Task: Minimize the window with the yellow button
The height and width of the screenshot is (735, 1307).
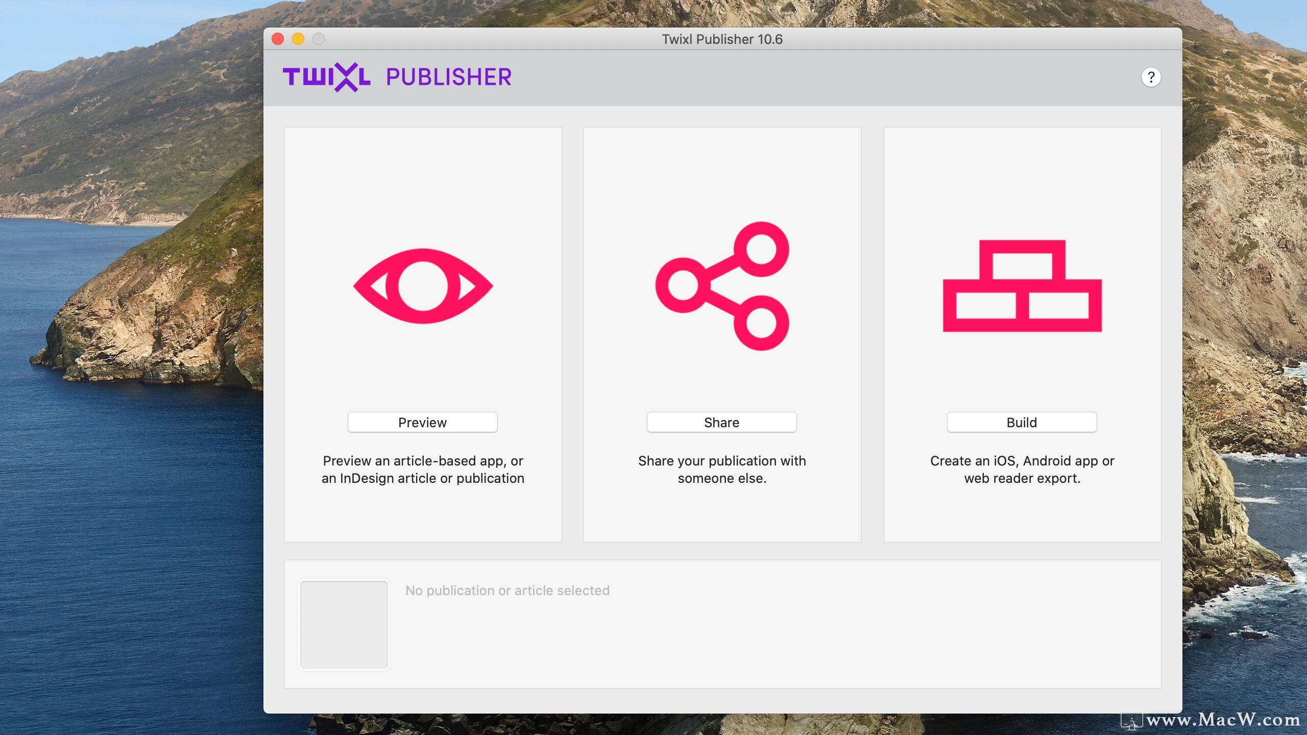Action: 298,39
